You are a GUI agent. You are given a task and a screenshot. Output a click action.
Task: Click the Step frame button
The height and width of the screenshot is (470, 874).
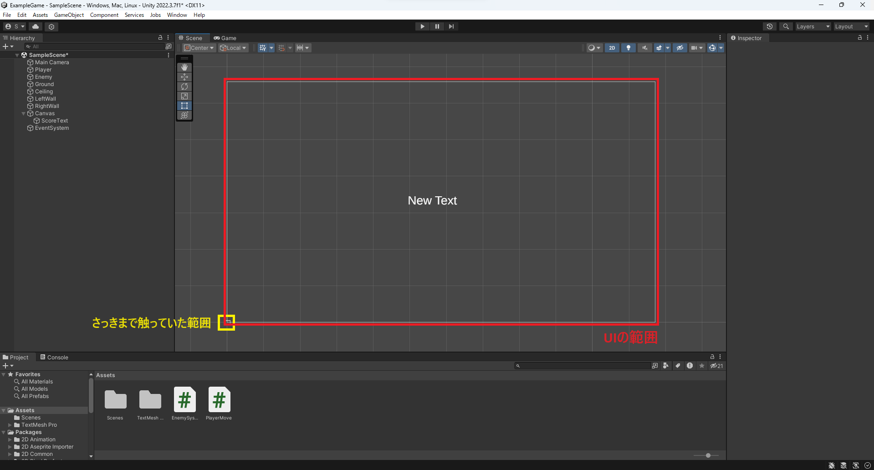(x=451, y=26)
